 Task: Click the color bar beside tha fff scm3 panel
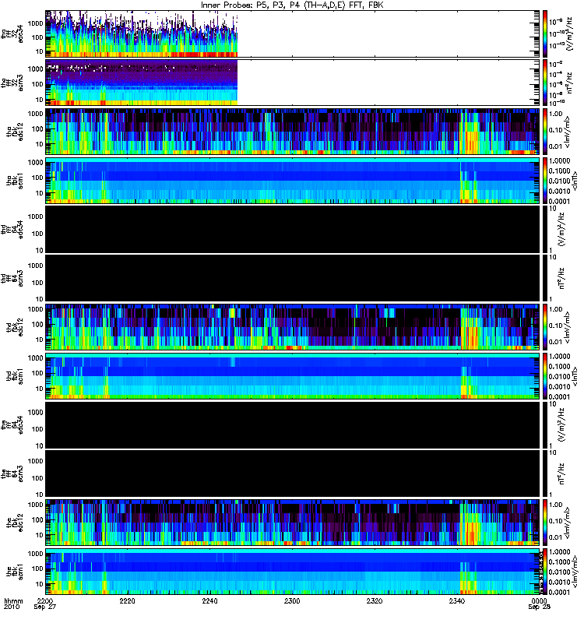(x=545, y=83)
